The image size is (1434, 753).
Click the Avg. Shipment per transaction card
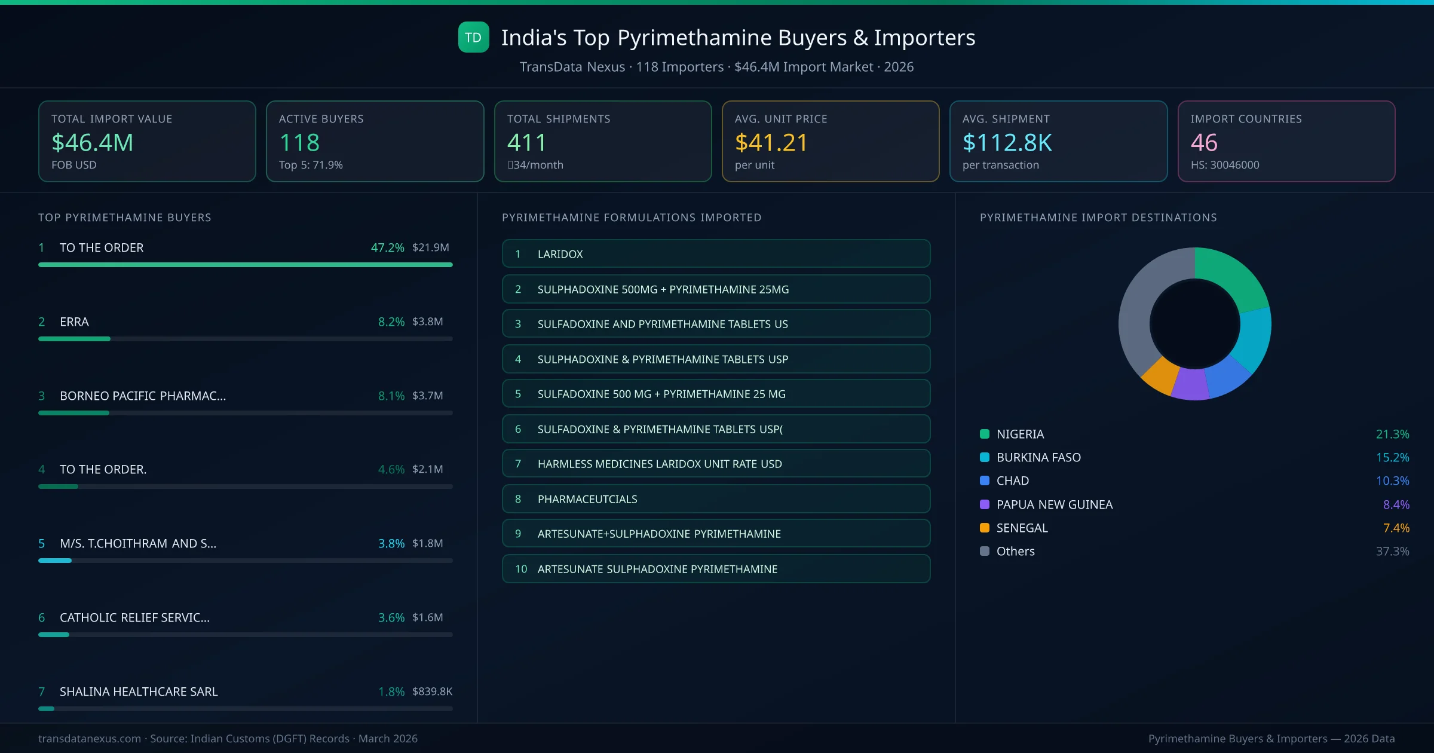click(1059, 141)
